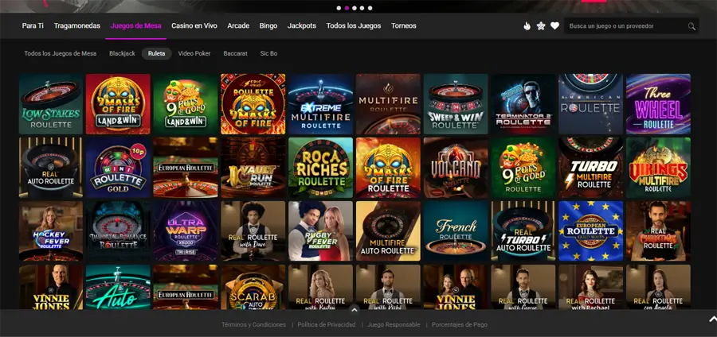Open Real Roulette with Rachael
The width and height of the screenshot is (717, 337).
[x=591, y=287]
